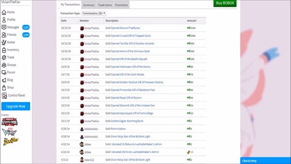The image size is (291, 164).
Task: Open the Trade sidebar icon
Action: pyautogui.click(x=4, y=57)
